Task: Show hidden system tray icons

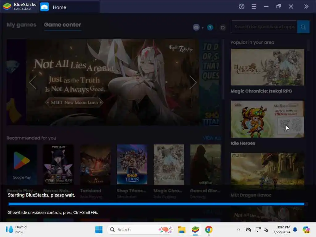Action: [x=239, y=230]
